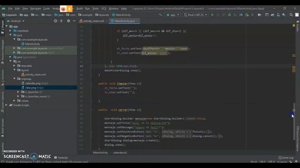Click the Make Project hammer icon
The height and width of the screenshot is (168, 300).
pyautogui.click(x=160, y=14)
